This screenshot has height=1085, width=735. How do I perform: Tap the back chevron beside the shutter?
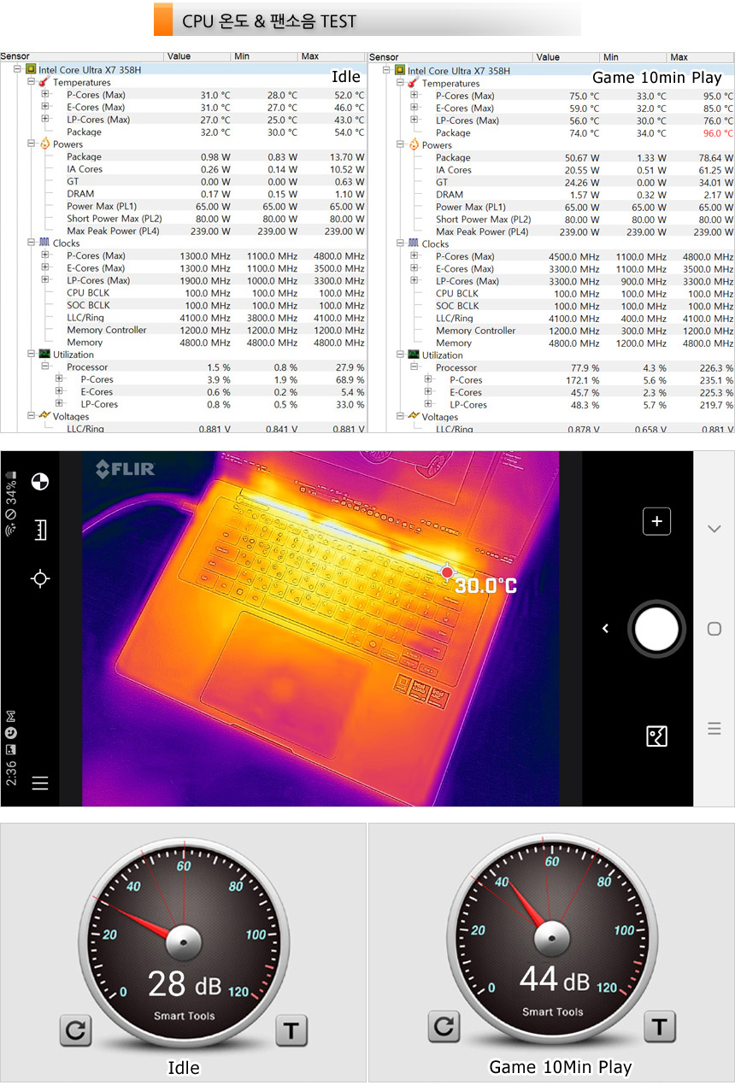605,629
